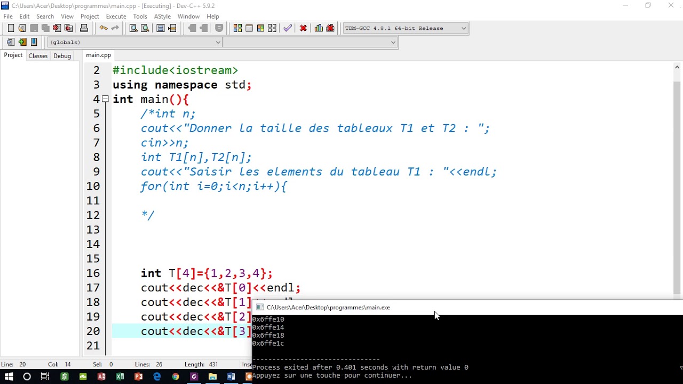The height and width of the screenshot is (384, 683).
Task: Click the purple checkmark debug icon
Action: pos(288,28)
